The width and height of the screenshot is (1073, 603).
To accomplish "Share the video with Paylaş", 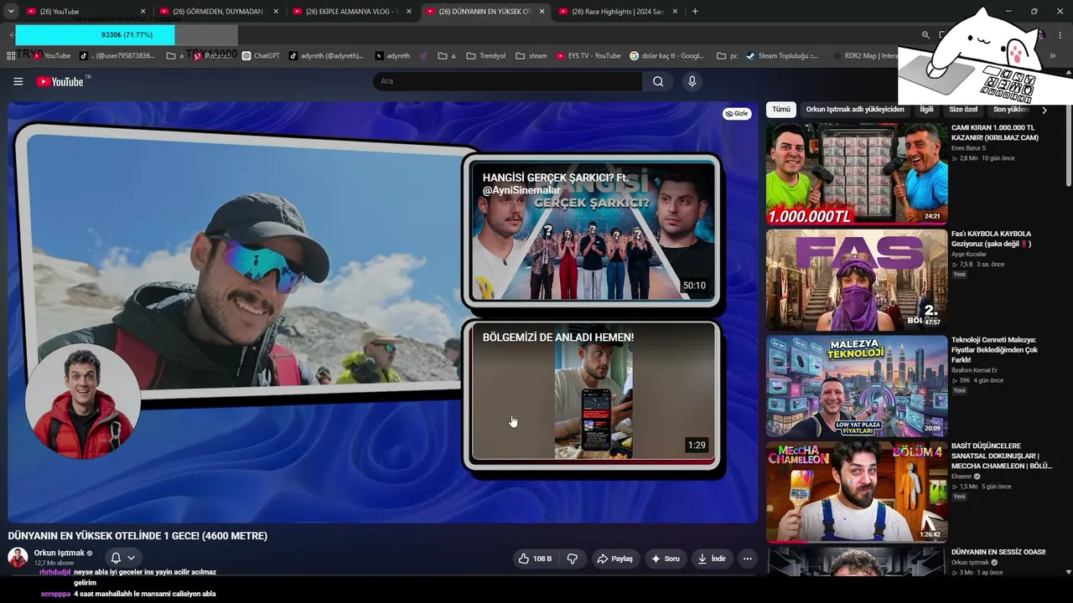I will click(x=614, y=559).
